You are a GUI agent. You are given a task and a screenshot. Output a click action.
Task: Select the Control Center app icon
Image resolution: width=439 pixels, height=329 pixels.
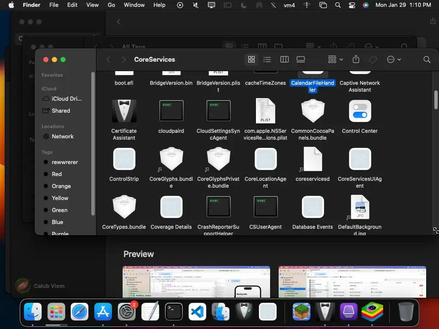point(360,111)
